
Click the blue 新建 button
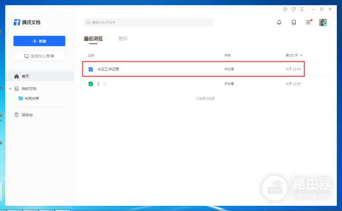coord(39,41)
